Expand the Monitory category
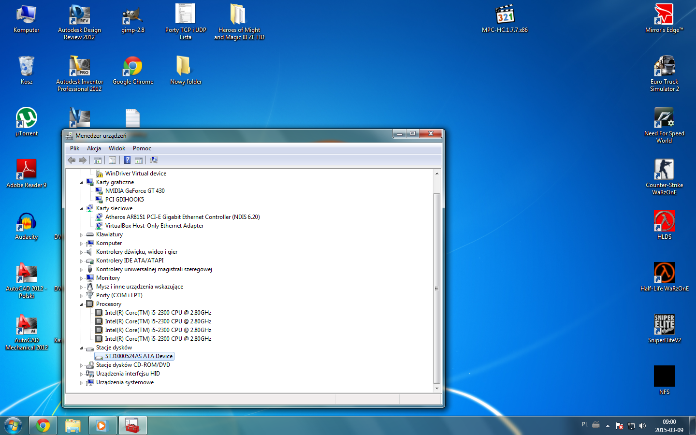 81,278
